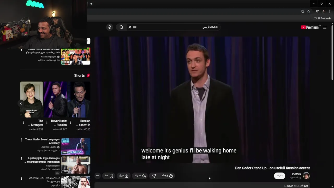Subscribe to the Victors channel
Viewport: 334px width, 188px height.
pos(279,176)
